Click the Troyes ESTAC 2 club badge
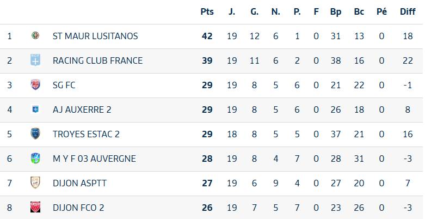The width and height of the screenshot is (425, 219). pyautogui.click(x=35, y=134)
